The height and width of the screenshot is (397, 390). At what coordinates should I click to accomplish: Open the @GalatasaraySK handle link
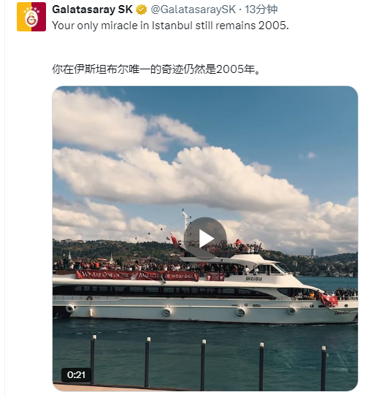click(x=194, y=9)
